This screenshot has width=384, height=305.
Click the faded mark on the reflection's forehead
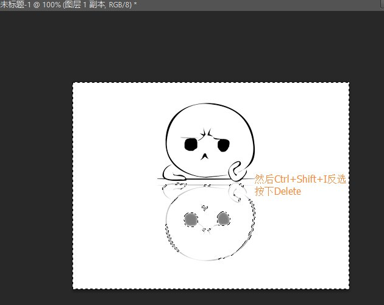205,206
